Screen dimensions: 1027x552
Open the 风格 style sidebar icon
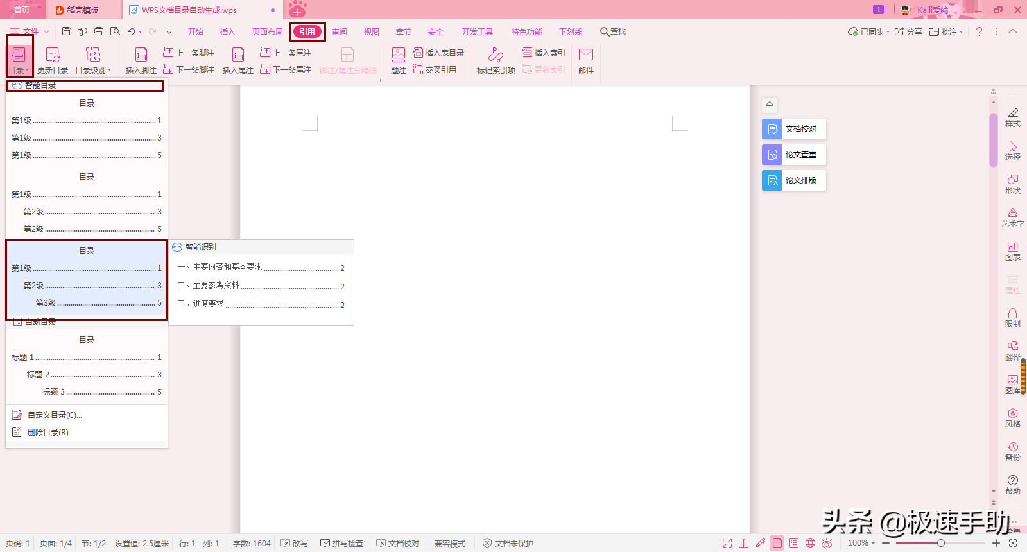[x=1013, y=418]
